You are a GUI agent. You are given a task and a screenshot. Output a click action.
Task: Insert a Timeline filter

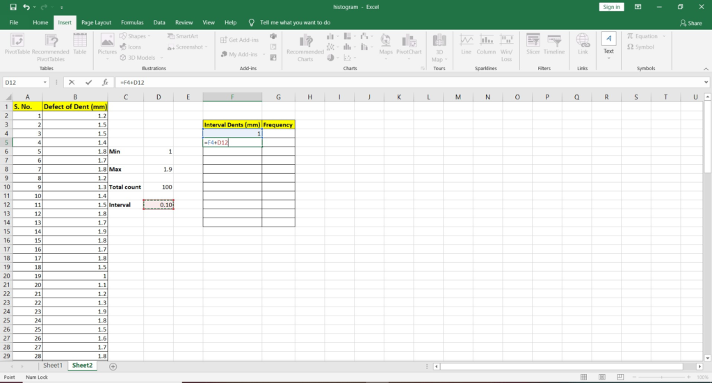(554, 44)
